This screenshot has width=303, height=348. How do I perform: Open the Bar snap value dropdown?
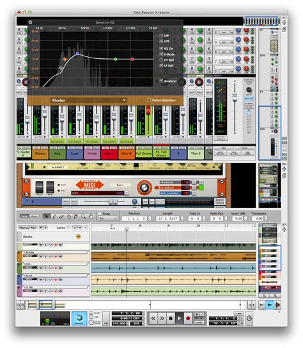[x=108, y=219]
